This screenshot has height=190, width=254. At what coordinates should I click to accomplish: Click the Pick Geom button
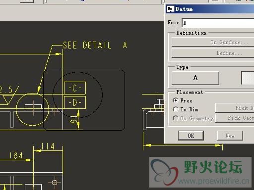pyautogui.click(x=235, y=118)
